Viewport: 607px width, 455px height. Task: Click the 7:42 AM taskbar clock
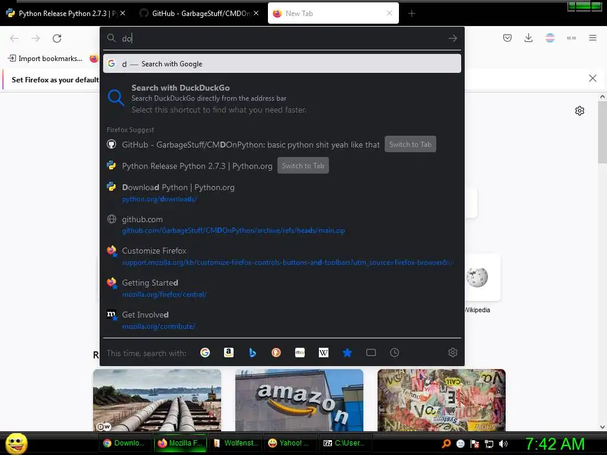tap(555, 444)
